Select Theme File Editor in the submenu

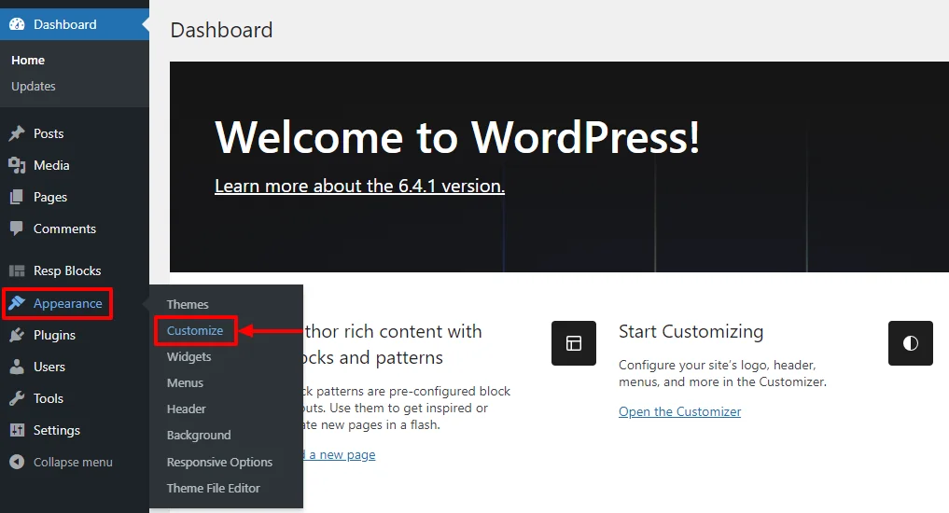click(x=213, y=488)
